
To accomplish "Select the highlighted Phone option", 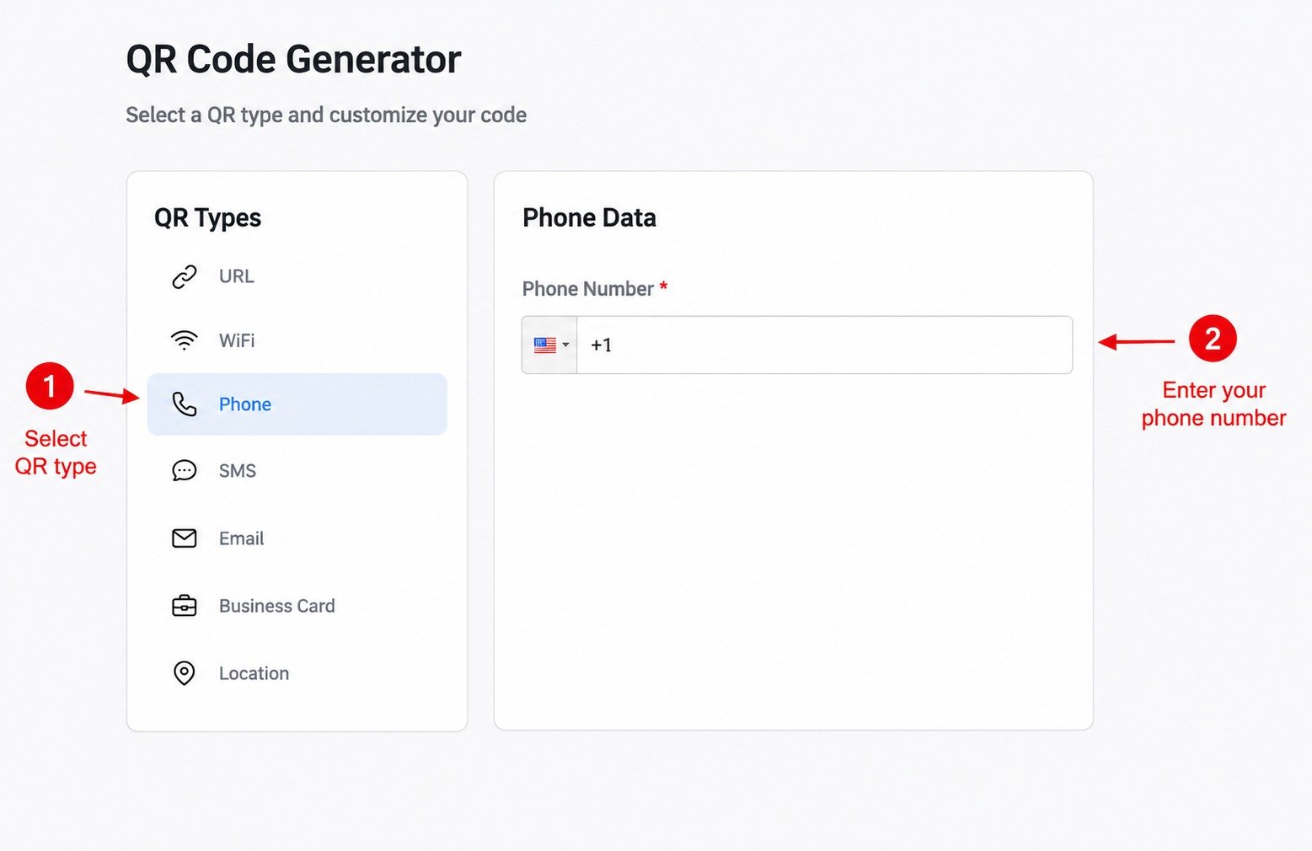I will 297,404.
